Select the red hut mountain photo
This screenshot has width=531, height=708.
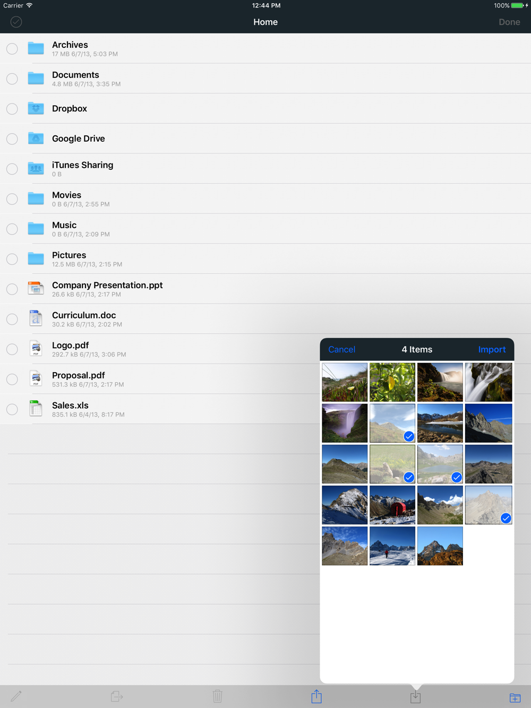point(392,505)
